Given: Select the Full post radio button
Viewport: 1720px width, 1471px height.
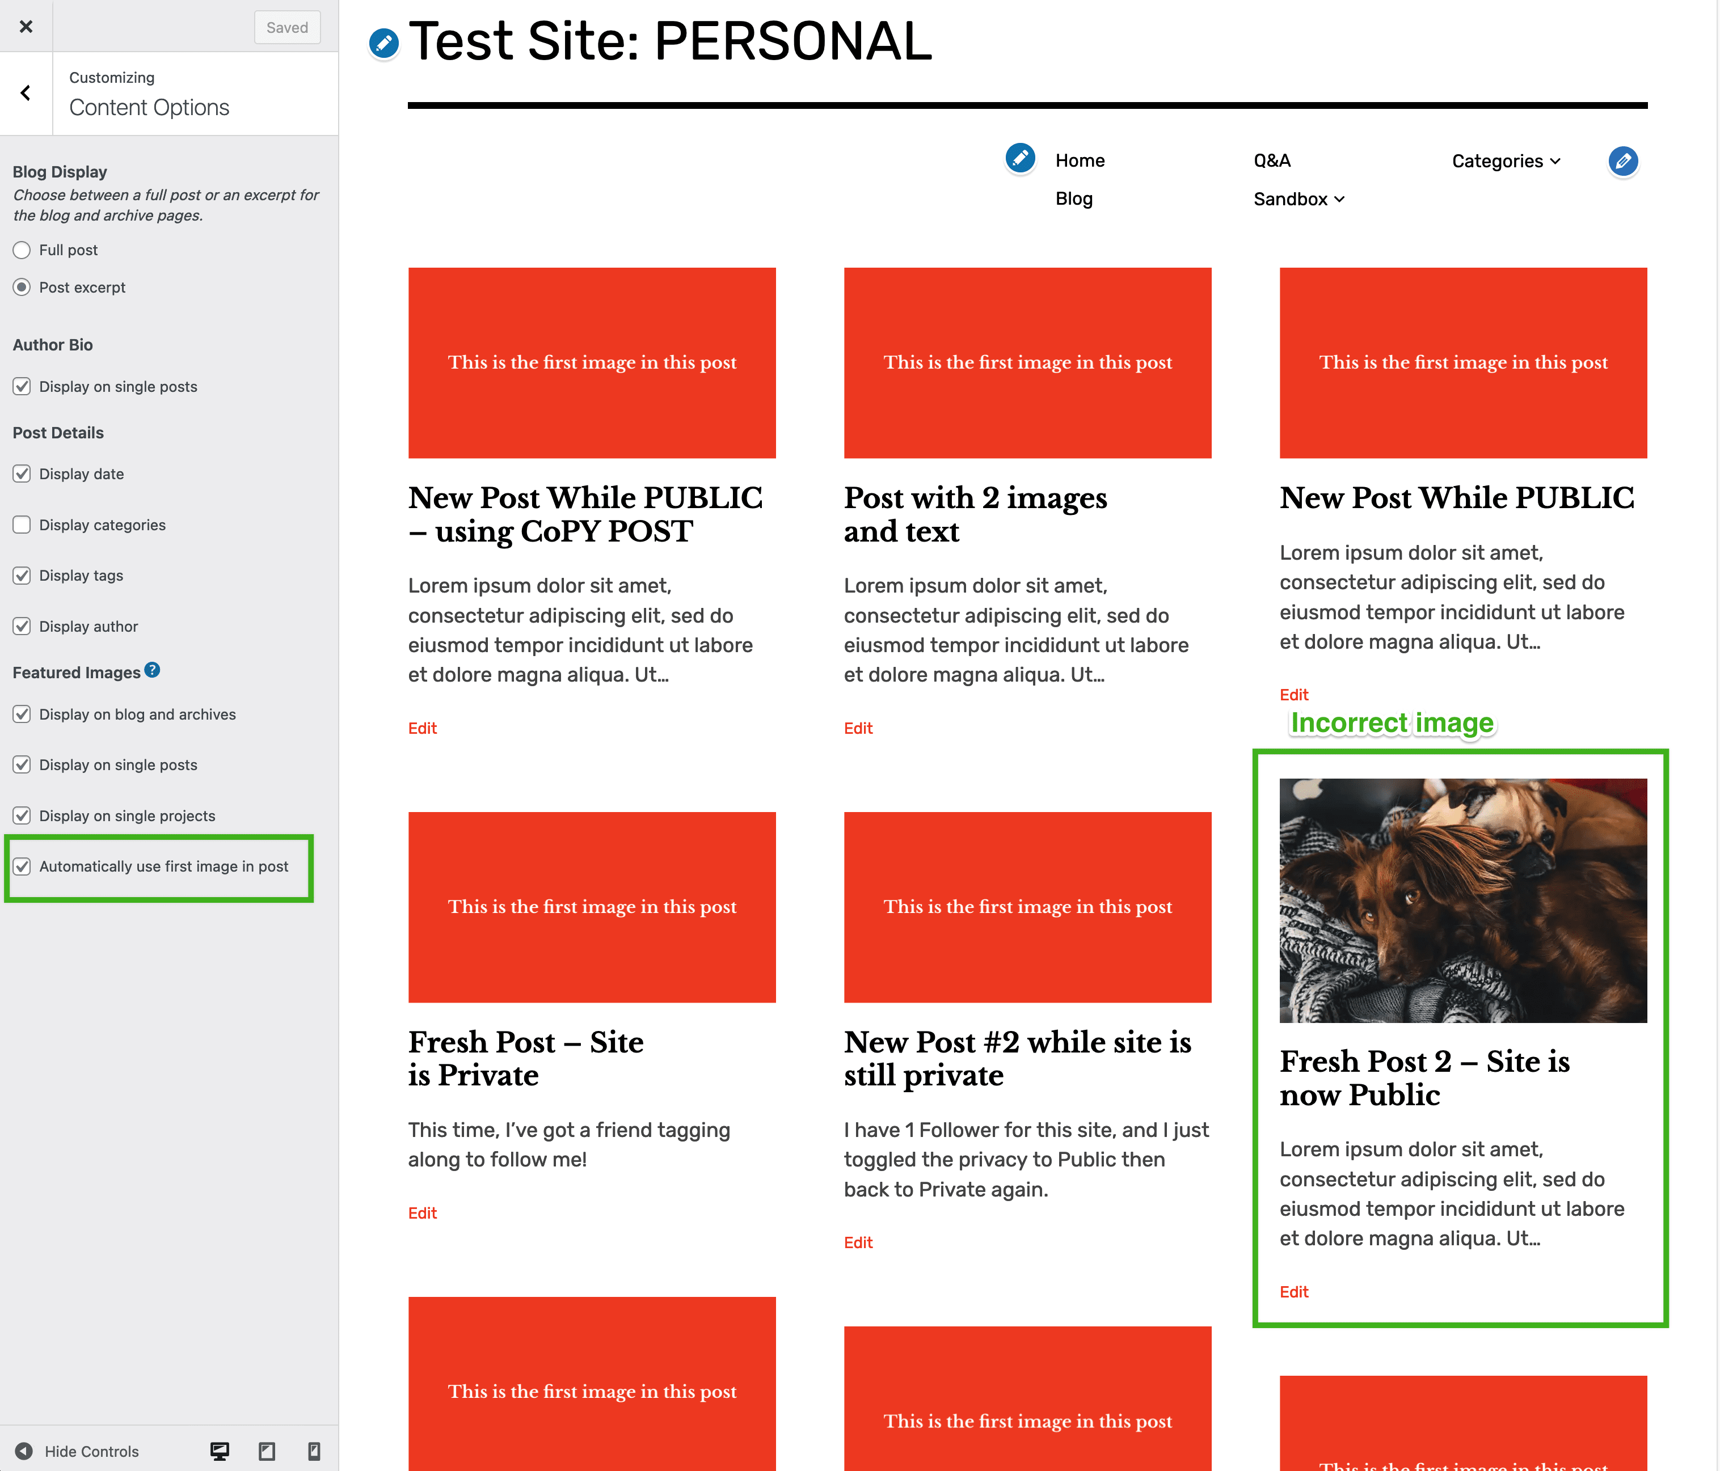Looking at the screenshot, I should (x=23, y=250).
